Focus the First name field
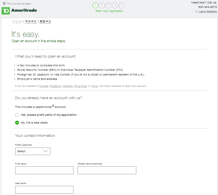The width and height of the screenshot is (218, 195). (44, 170)
